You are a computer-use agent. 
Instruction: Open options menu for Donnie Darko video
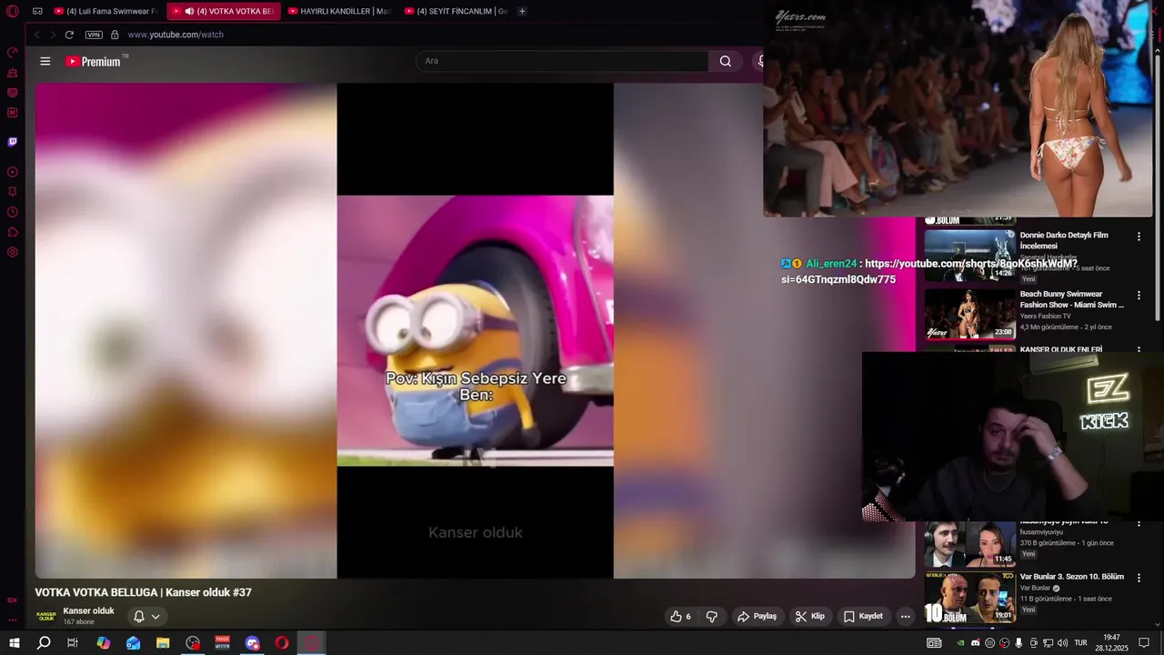coord(1139,237)
